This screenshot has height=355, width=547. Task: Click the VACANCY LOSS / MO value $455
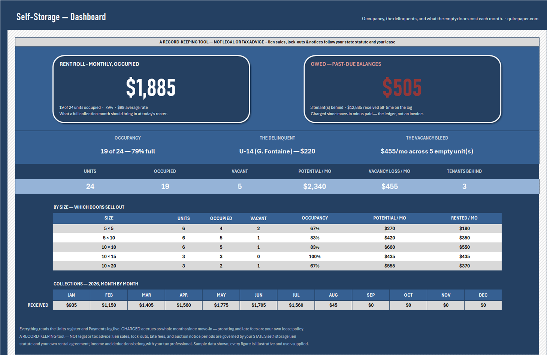[x=390, y=186]
